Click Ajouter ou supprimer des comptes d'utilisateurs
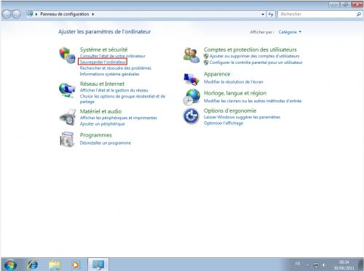 point(254,56)
